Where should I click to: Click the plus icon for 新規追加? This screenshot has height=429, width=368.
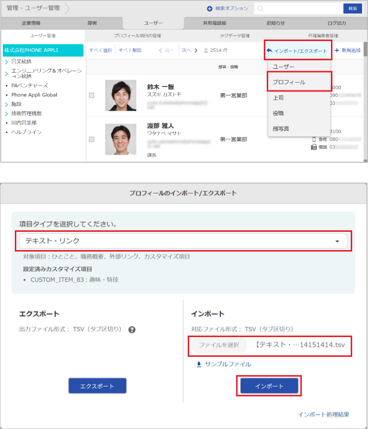tap(336, 50)
